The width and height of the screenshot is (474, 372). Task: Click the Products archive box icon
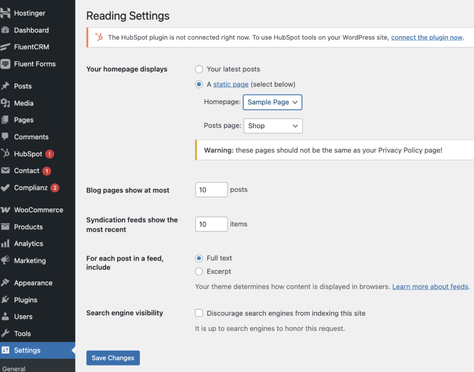pos(5,227)
